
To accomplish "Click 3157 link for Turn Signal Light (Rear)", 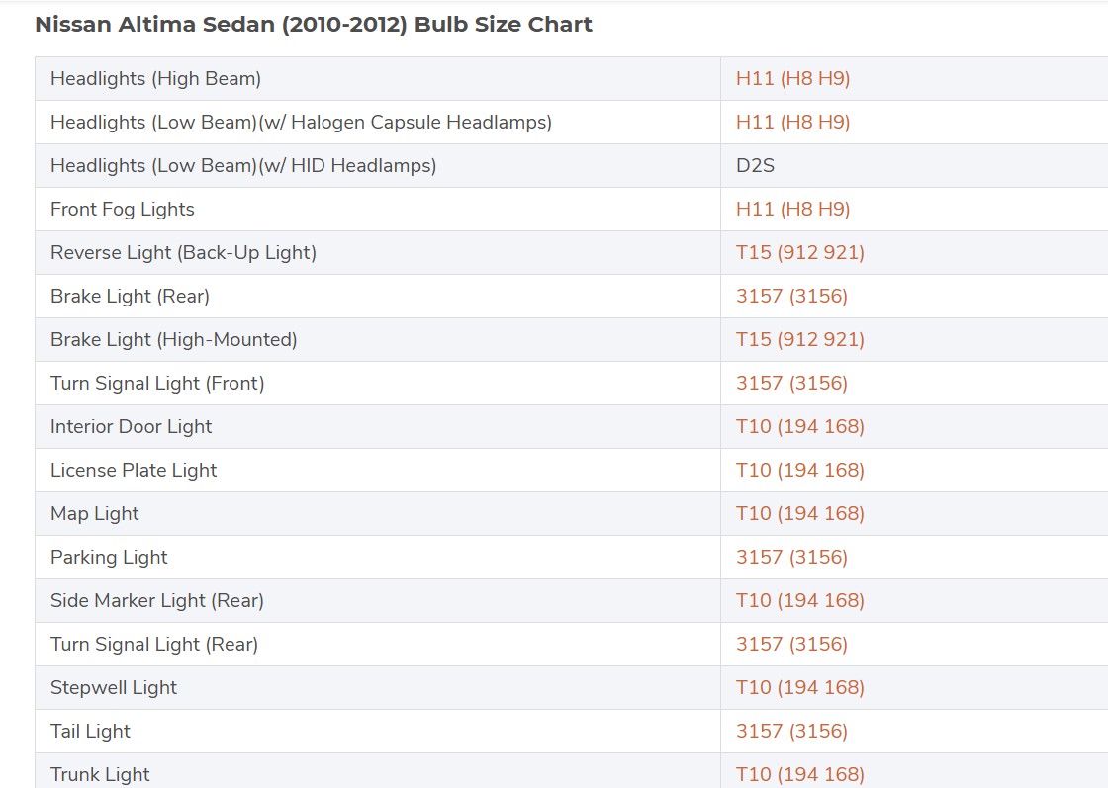I will tap(791, 645).
